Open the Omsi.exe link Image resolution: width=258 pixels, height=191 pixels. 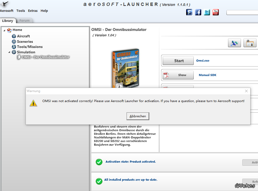[203, 61]
